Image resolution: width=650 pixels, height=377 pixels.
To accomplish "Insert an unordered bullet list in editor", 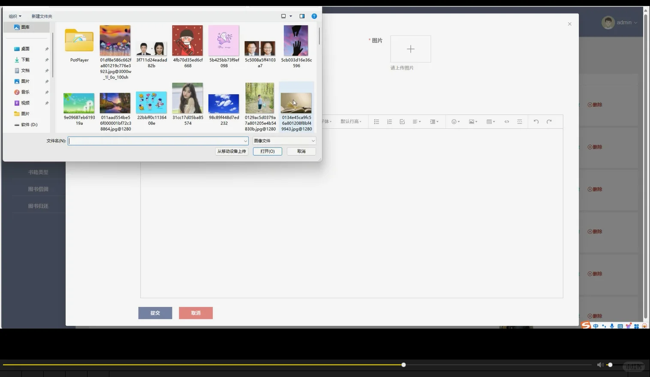I will click(376, 122).
